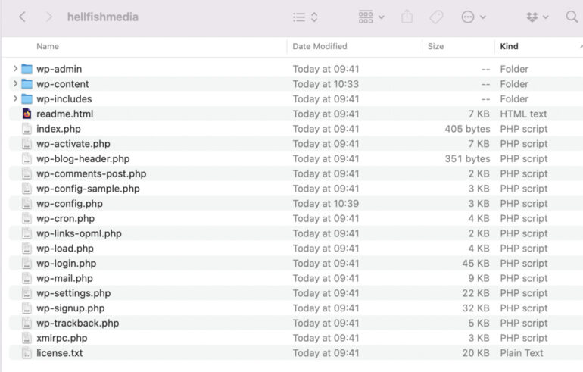
Task: Select the wp-login.php file icon
Action: (27, 264)
